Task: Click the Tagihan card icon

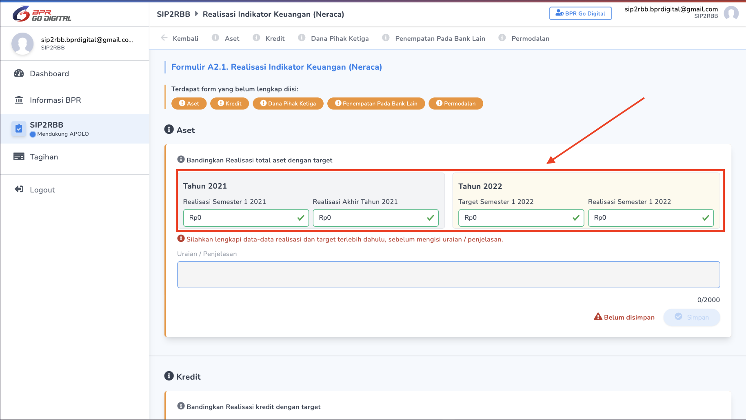Action: pos(19,157)
